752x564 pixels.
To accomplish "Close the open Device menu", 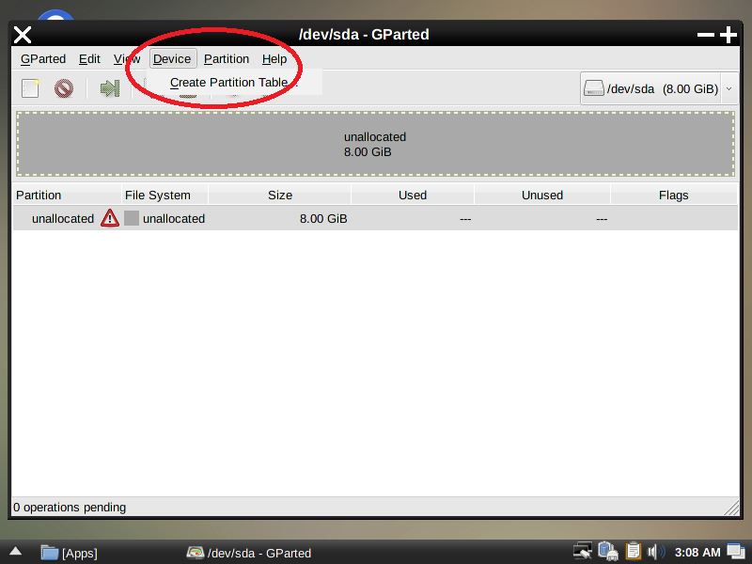I will point(173,59).
